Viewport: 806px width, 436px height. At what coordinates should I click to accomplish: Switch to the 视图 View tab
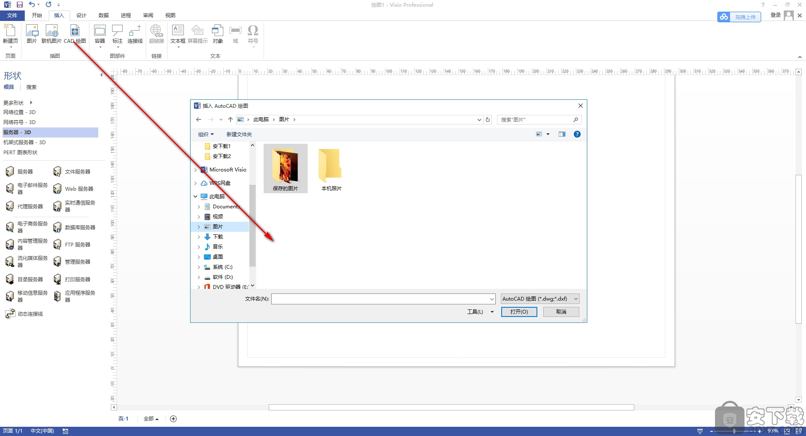tap(170, 16)
